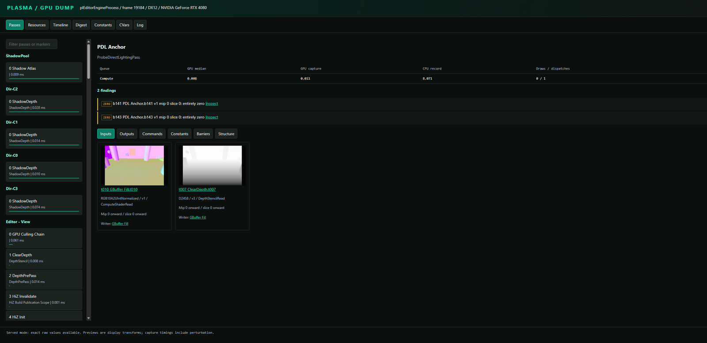Select the 3 HiZ Invalidate pass
Screen dimensions: 707x343
point(44,300)
